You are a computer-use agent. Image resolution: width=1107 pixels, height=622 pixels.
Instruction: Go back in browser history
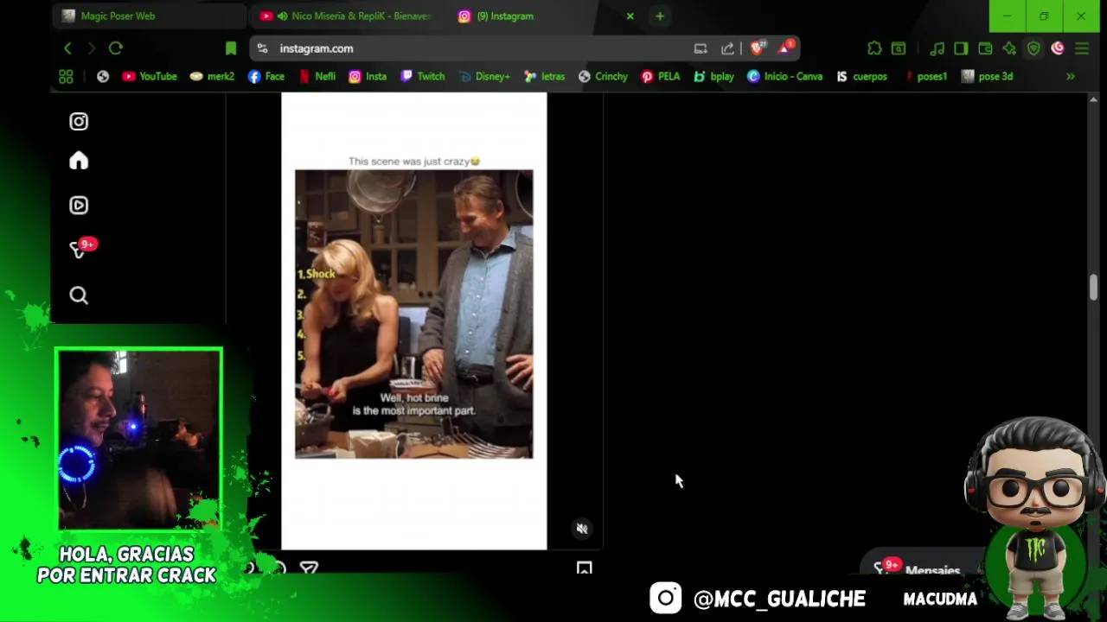coord(67,48)
